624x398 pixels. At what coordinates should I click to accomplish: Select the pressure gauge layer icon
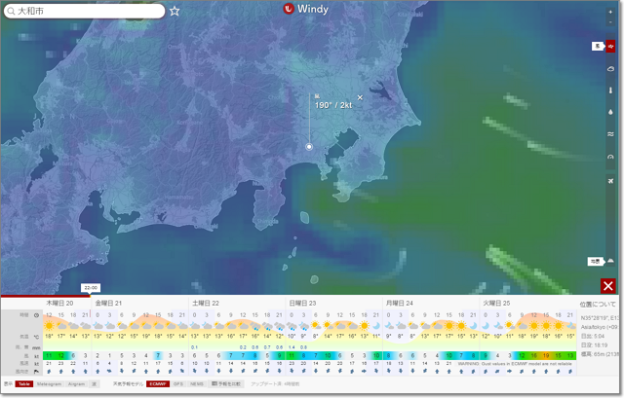[x=610, y=156]
